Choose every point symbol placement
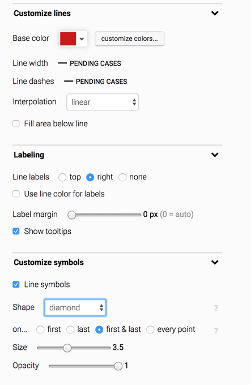This screenshot has height=385, width=251. click(150, 330)
